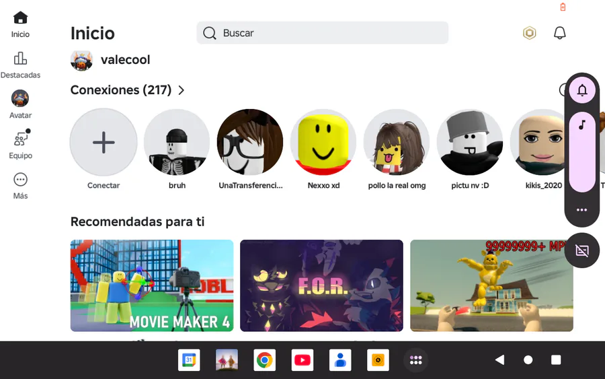Viewport: 605px width, 379px height.
Task: Open pictu nv :D friend avatar
Action: point(470,142)
